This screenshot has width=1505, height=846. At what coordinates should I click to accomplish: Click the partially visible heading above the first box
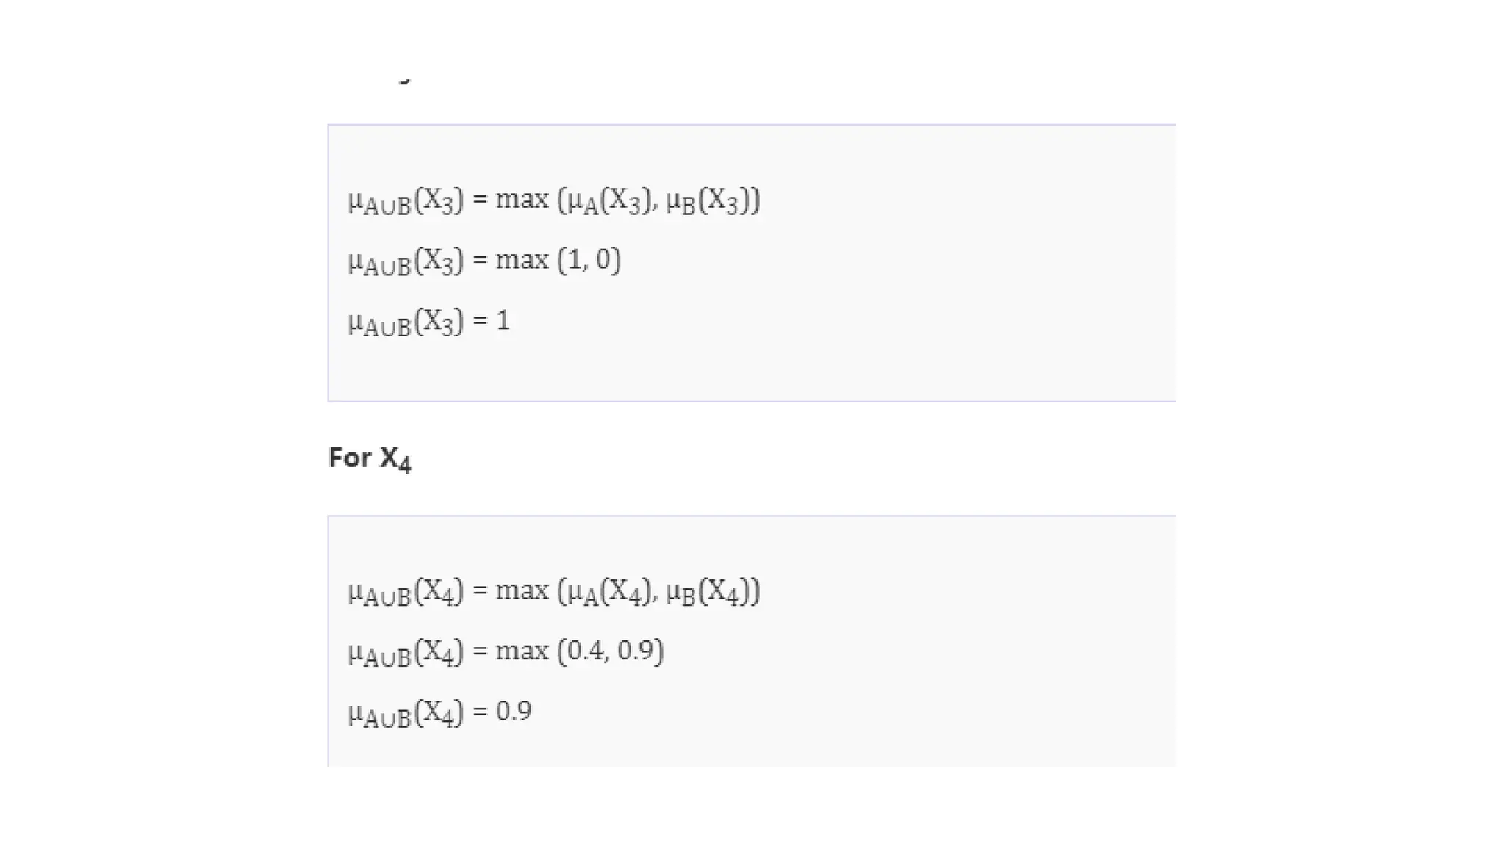point(403,81)
